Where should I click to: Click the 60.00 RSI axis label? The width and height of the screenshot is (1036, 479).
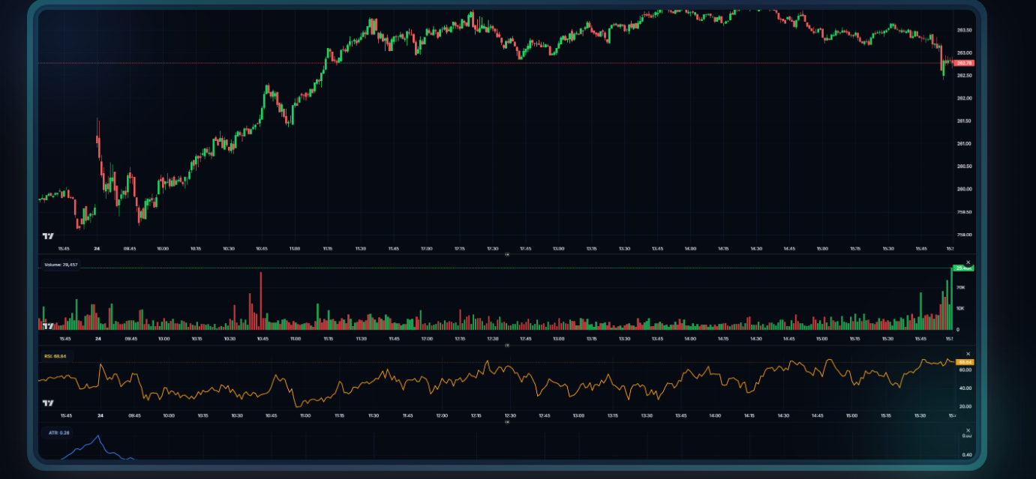pos(965,370)
